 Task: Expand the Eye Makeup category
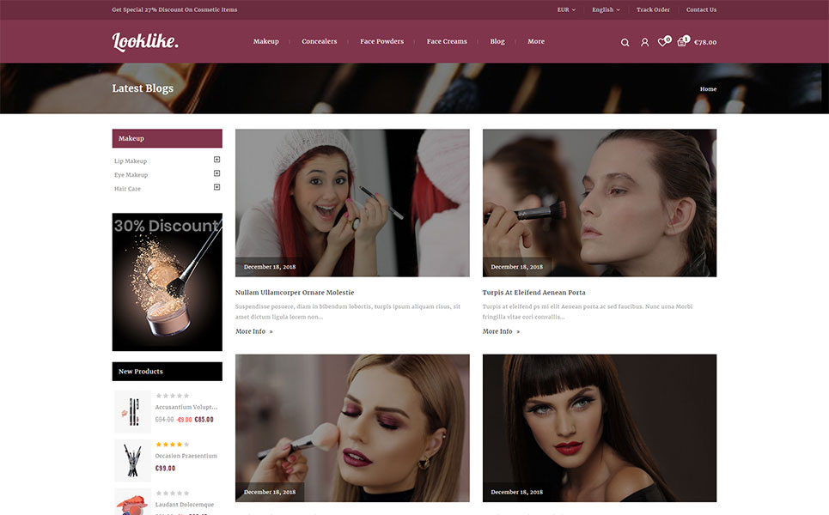click(x=216, y=173)
